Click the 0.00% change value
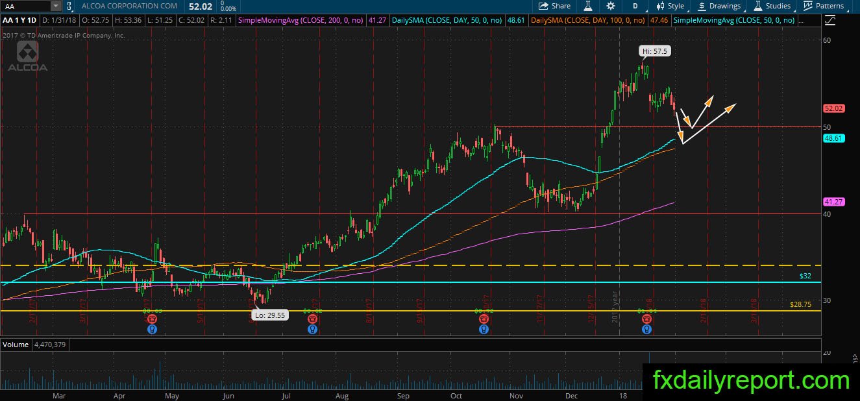The width and height of the screenshot is (860, 401). point(228,9)
